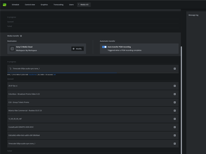206x154 pixels.
Task: Select CLB - Group Tickets Promo row
Action: (93, 102)
